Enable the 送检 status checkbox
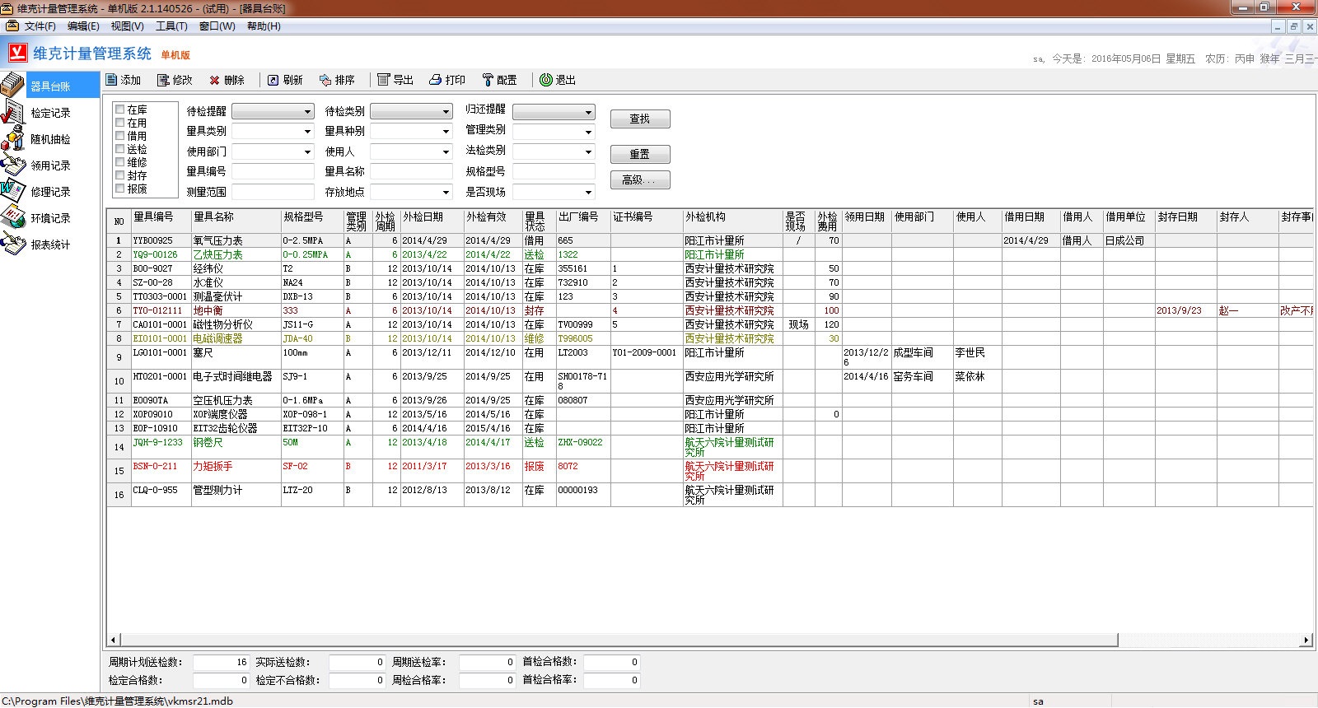 click(x=120, y=149)
